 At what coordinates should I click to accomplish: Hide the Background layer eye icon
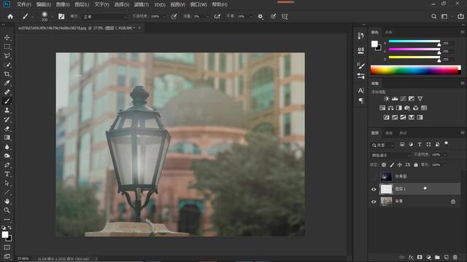[374, 202]
